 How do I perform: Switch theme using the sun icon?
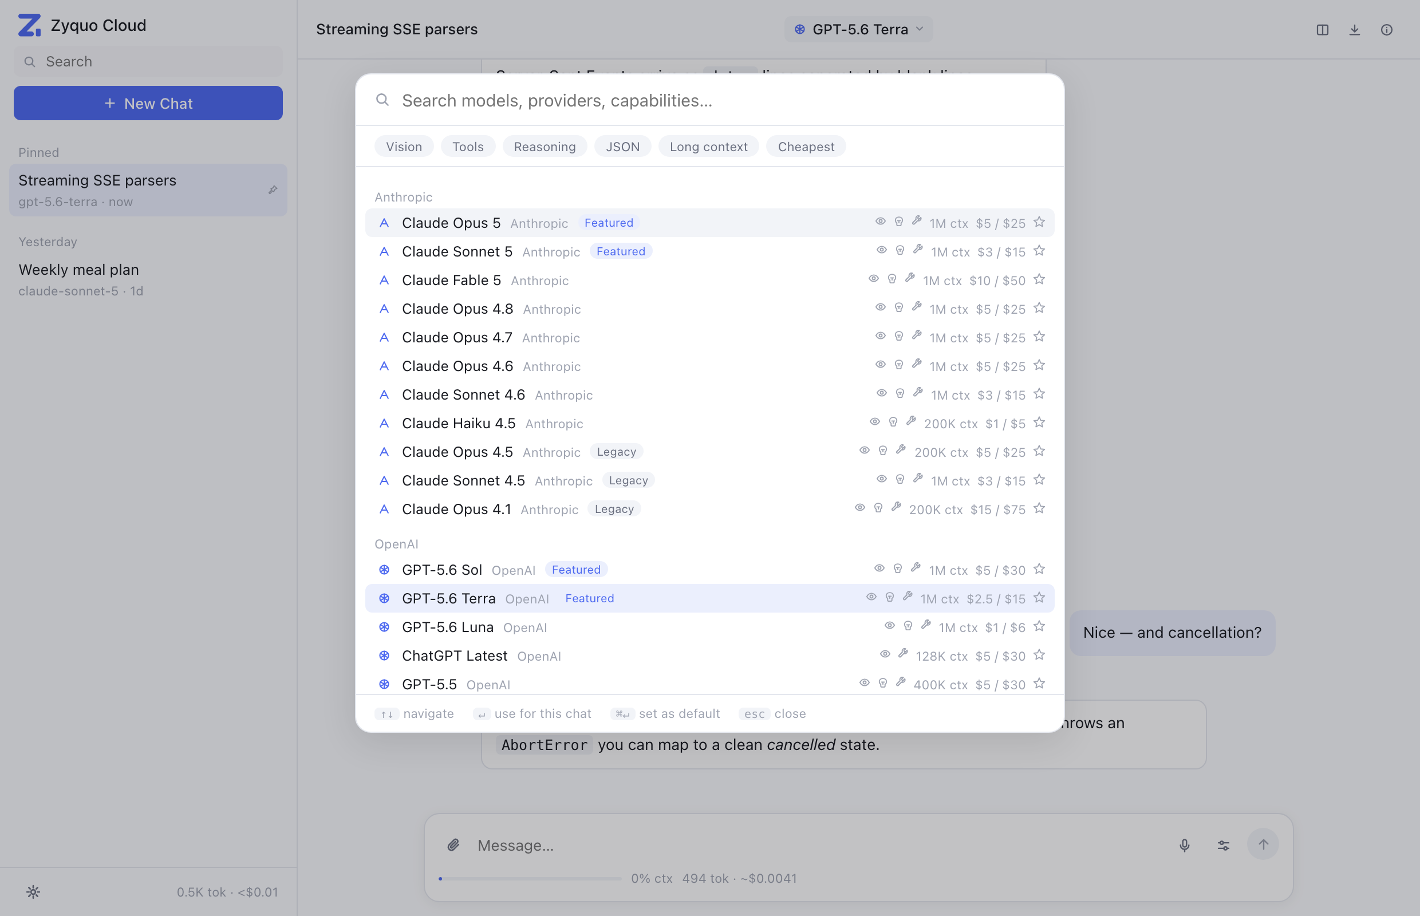[x=33, y=891]
